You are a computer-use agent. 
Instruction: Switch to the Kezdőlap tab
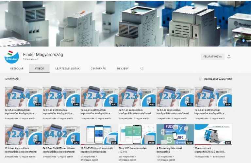coord(17,69)
